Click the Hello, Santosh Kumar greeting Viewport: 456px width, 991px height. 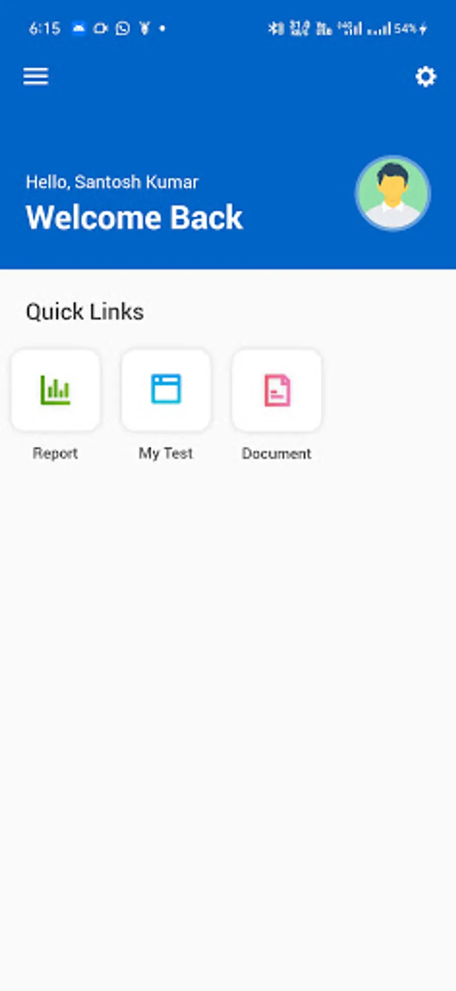pyautogui.click(x=112, y=182)
